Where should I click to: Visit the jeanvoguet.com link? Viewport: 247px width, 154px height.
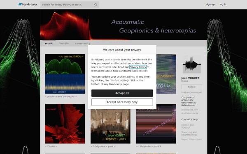(x=190, y=110)
